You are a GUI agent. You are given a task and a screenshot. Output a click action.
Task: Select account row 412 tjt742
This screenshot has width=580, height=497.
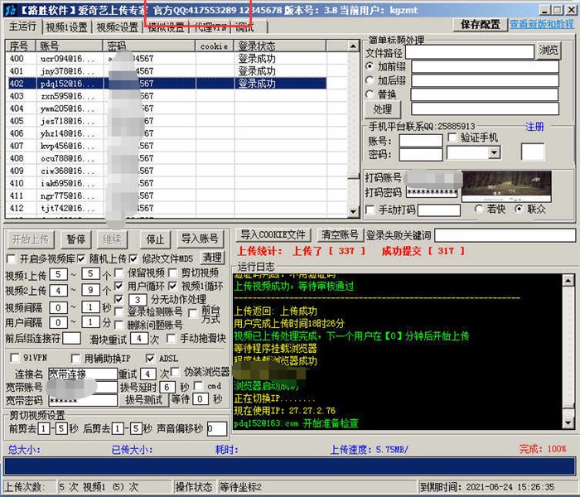click(x=167, y=208)
